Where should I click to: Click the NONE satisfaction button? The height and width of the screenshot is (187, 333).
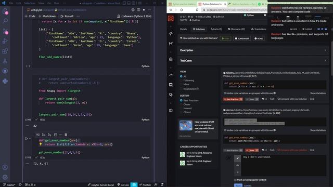pos(259,38)
